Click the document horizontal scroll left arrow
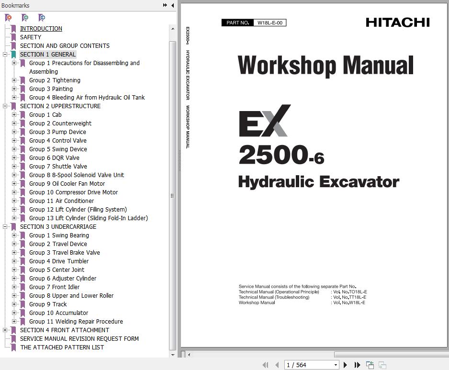Screen dimensions: 449x370 tap(189, 355)
